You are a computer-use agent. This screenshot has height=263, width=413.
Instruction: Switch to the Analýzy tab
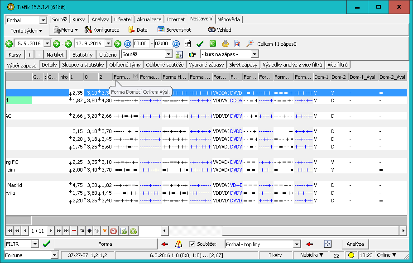point(100,19)
